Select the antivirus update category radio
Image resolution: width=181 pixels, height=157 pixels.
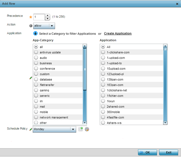point(36,52)
